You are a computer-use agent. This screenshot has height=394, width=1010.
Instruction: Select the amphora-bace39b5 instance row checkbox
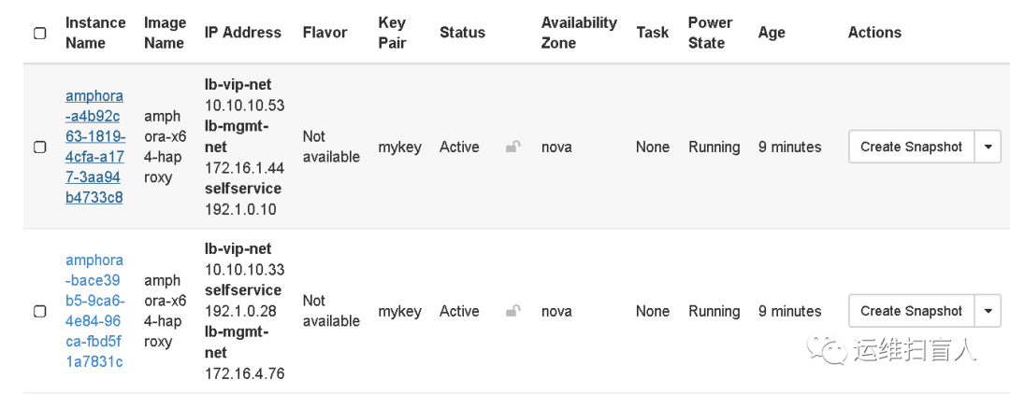click(40, 311)
